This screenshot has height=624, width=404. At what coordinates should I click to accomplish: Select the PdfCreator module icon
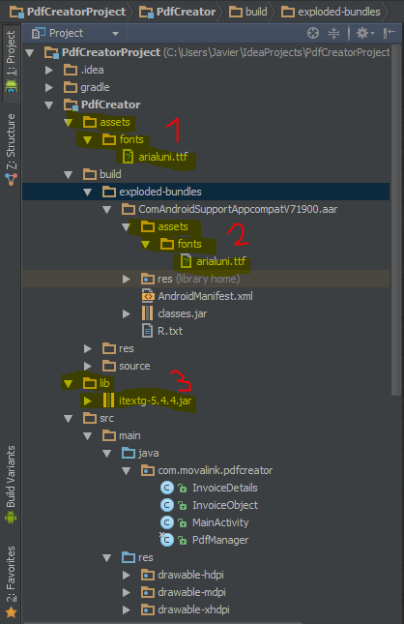[71, 105]
